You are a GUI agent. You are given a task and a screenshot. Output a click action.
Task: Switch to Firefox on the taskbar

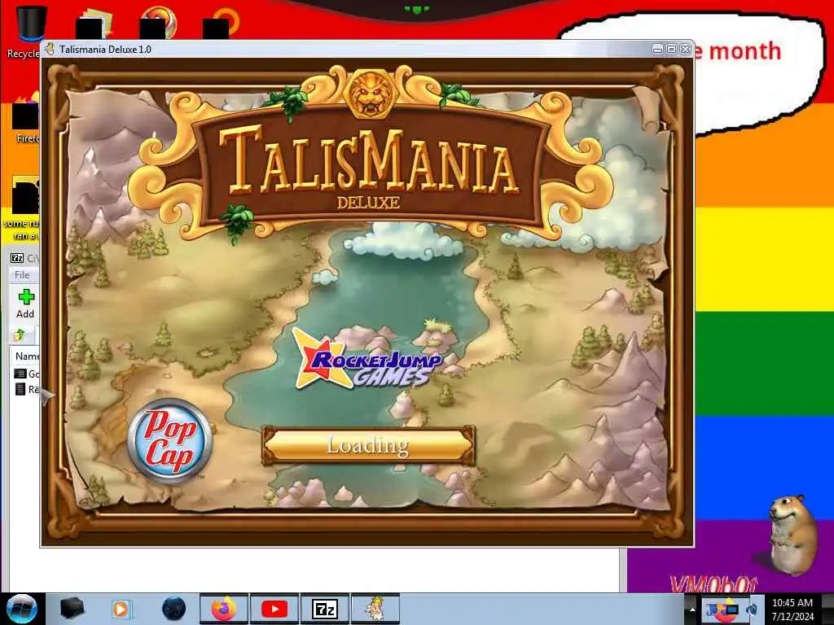click(x=224, y=609)
